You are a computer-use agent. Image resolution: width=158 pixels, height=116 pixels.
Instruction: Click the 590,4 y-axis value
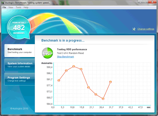coord(49,67)
